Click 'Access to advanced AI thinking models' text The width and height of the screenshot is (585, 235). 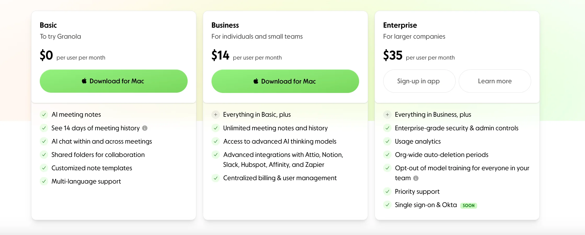click(x=280, y=141)
